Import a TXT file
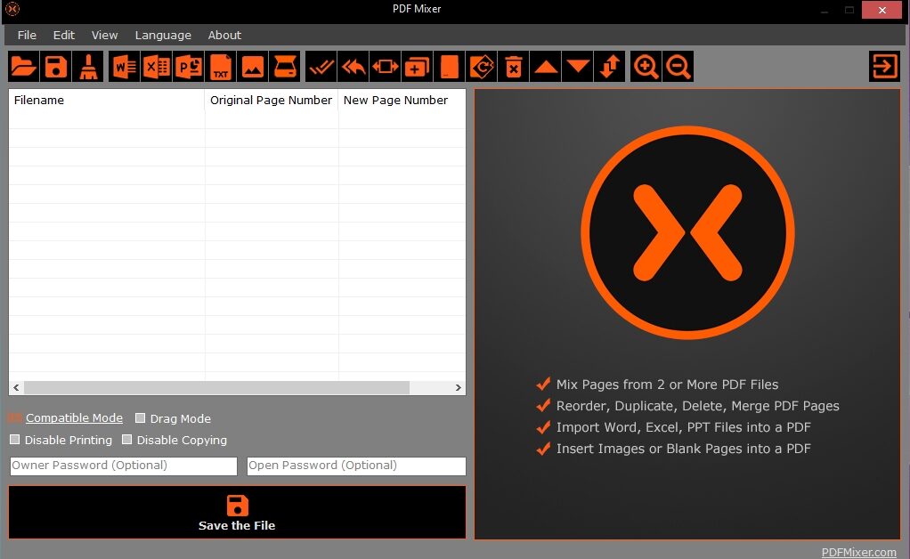Viewport: 910px width, 559px height. tap(221, 66)
